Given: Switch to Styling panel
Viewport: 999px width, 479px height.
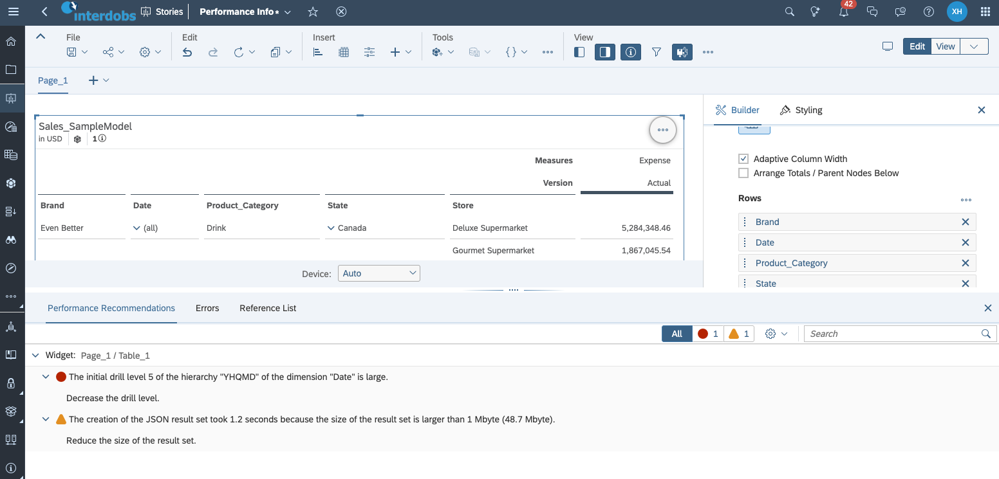Looking at the screenshot, I should point(801,110).
